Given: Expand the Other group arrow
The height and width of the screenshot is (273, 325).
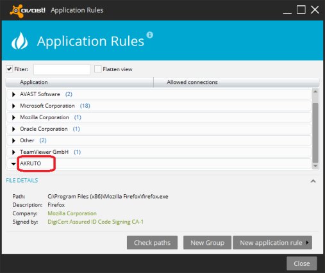Looking at the screenshot, I should (x=13, y=140).
